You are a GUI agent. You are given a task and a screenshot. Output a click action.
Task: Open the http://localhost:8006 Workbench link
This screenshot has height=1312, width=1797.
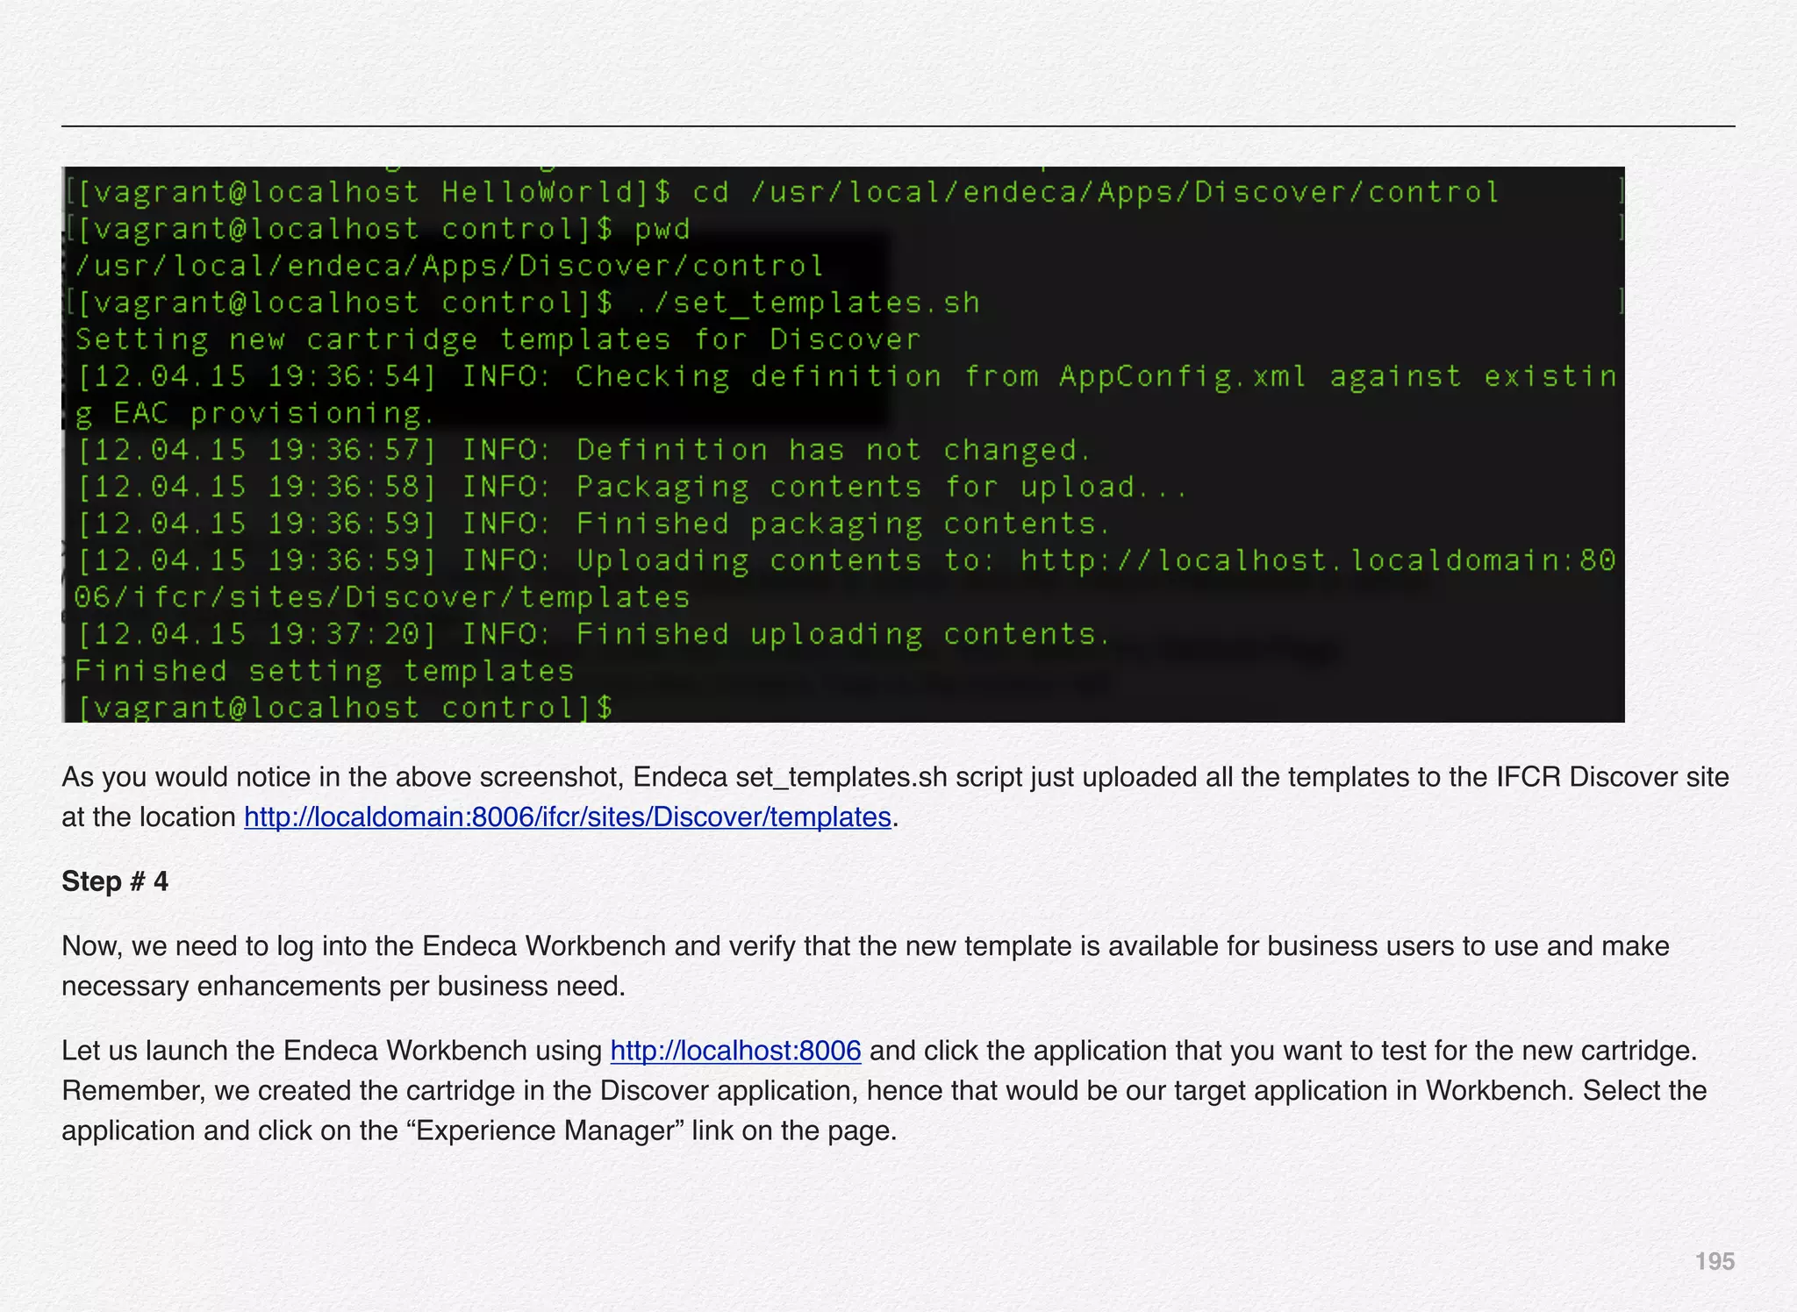pyautogui.click(x=735, y=1051)
